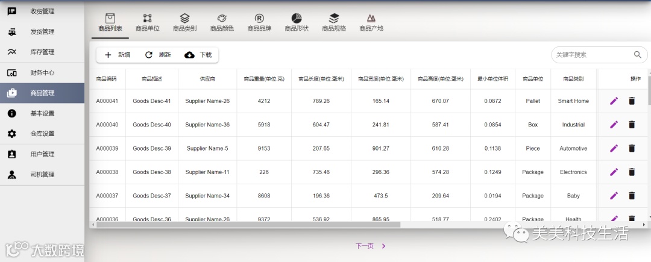Click the table vertical scrollbar thumb

click(x=649, y=90)
